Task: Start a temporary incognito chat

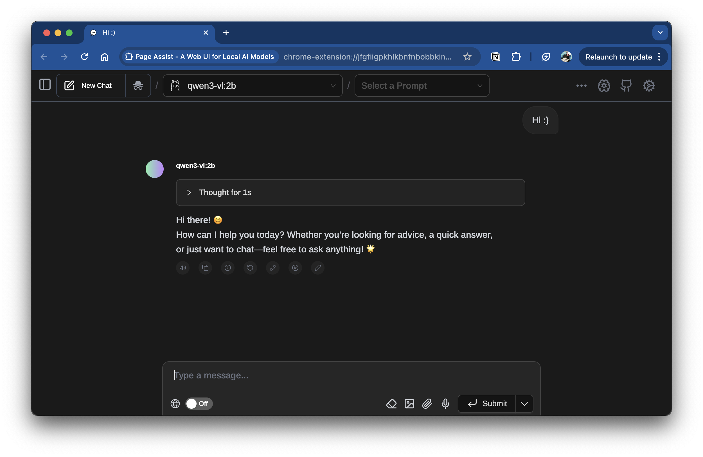Action: point(138,86)
